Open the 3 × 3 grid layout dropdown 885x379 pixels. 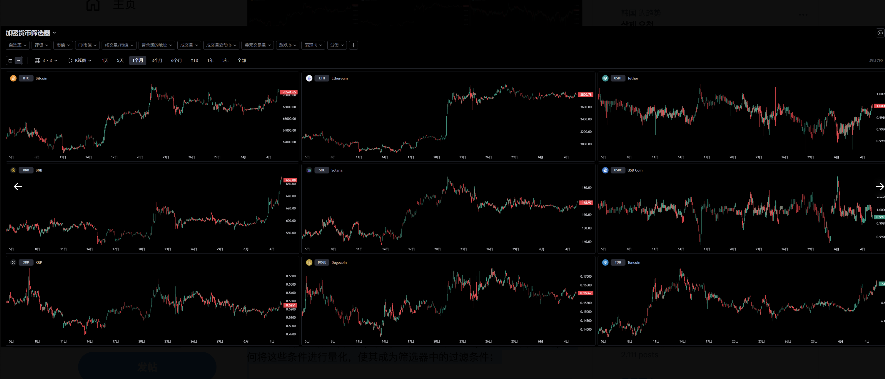pos(46,60)
